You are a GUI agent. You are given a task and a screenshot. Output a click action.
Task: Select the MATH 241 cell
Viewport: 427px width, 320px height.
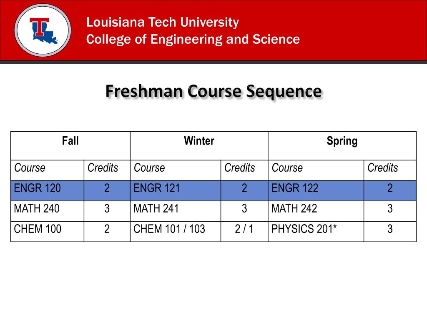pyautogui.click(x=156, y=208)
